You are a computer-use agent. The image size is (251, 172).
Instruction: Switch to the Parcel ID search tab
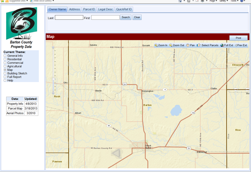[x=89, y=9]
